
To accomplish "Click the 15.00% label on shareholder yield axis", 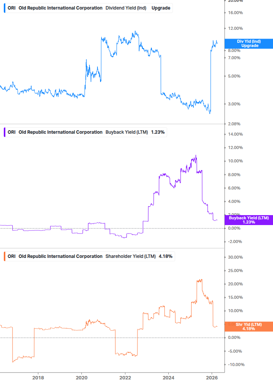I will pyautogui.click(x=235, y=298).
